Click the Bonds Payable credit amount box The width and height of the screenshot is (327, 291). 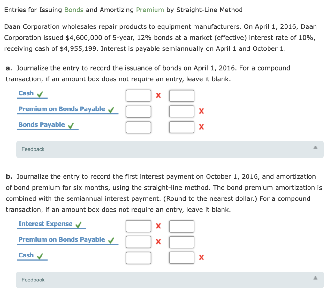[181, 127]
